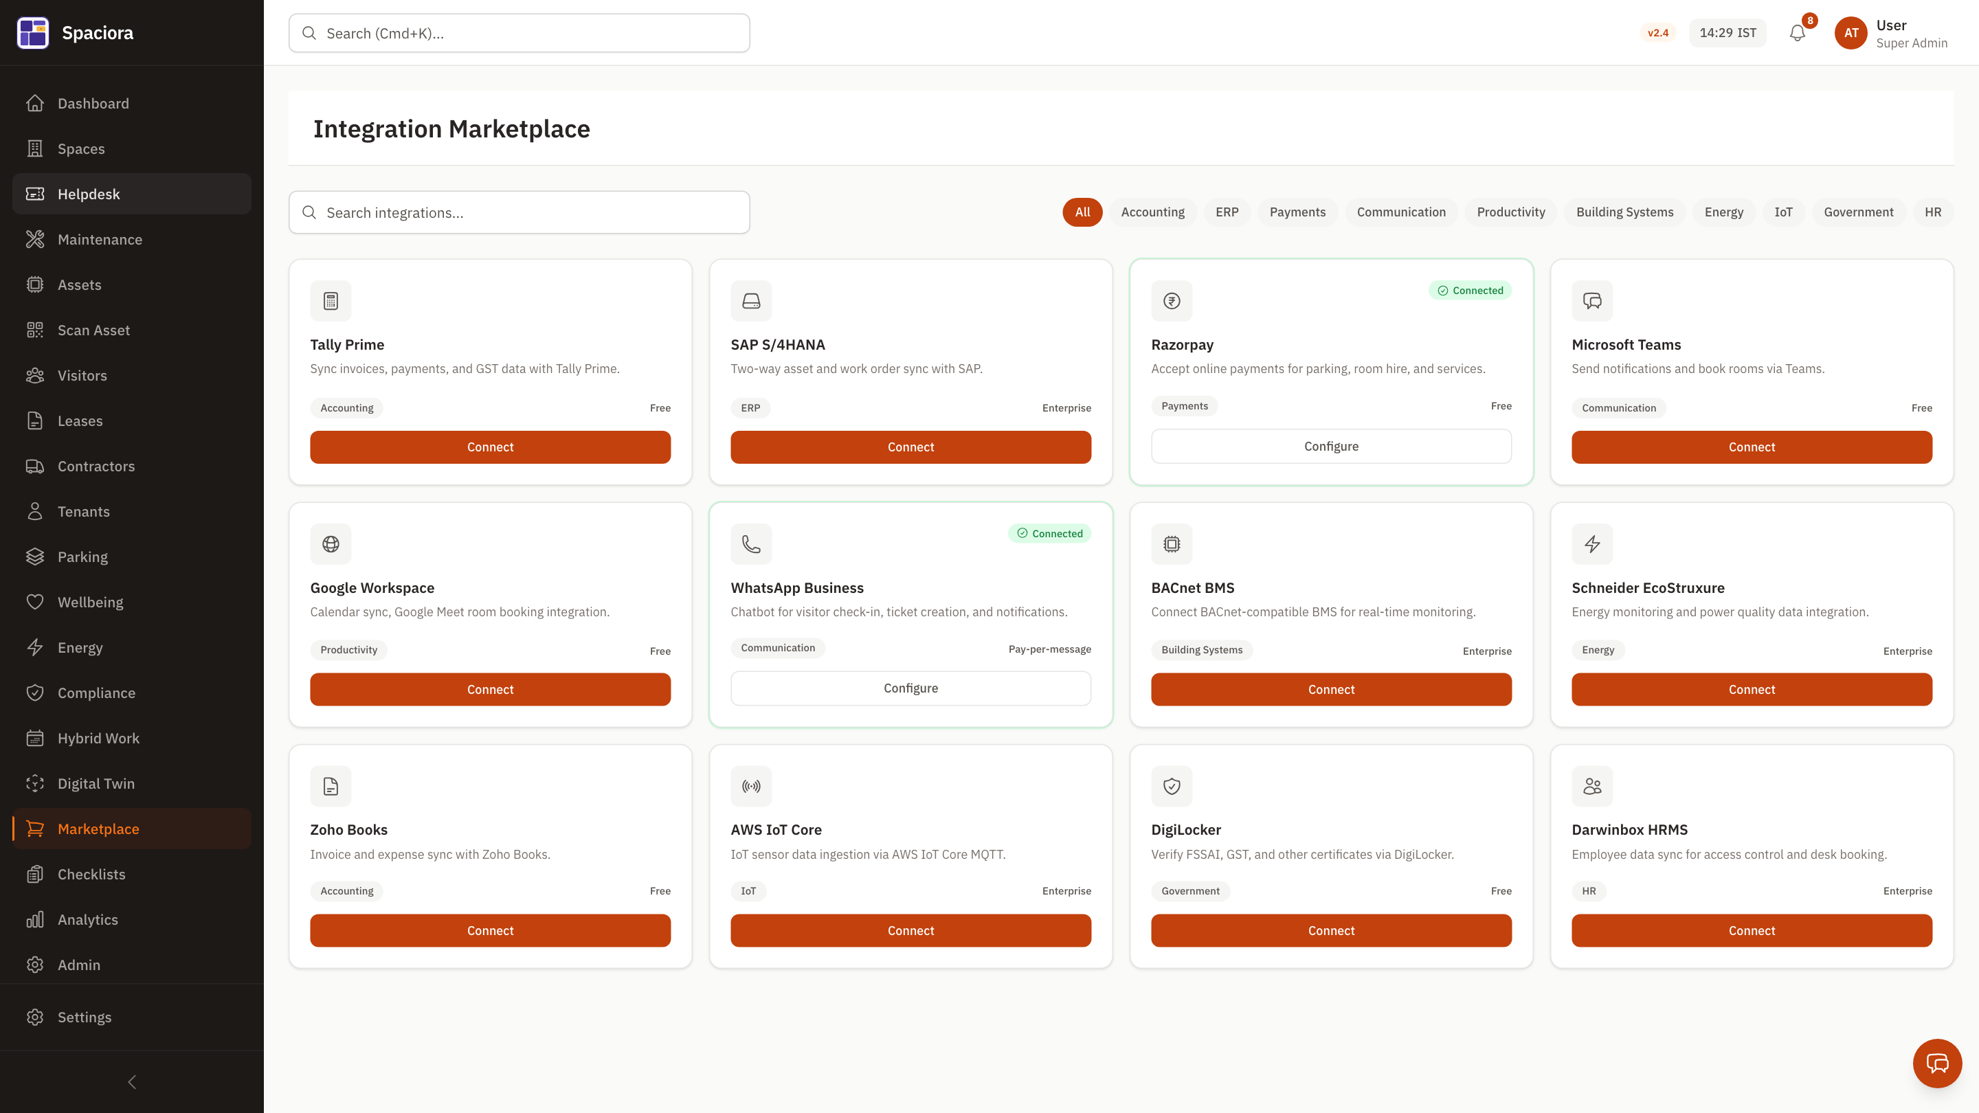
Task: Open Contractors section
Action: coord(132,466)
